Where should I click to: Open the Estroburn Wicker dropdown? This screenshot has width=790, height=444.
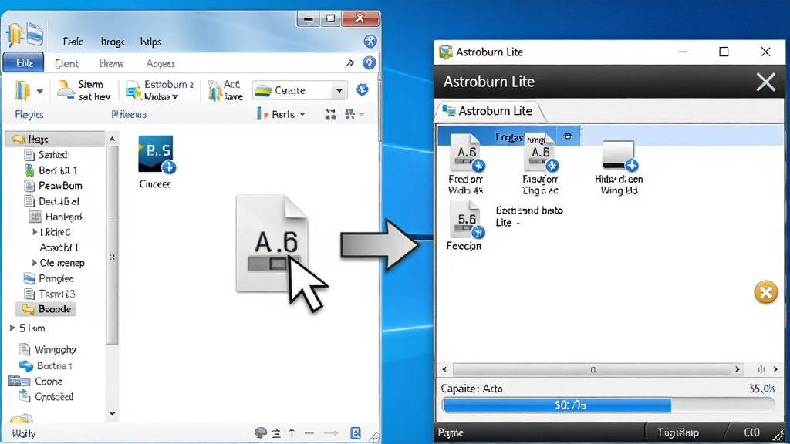[175, 96]
